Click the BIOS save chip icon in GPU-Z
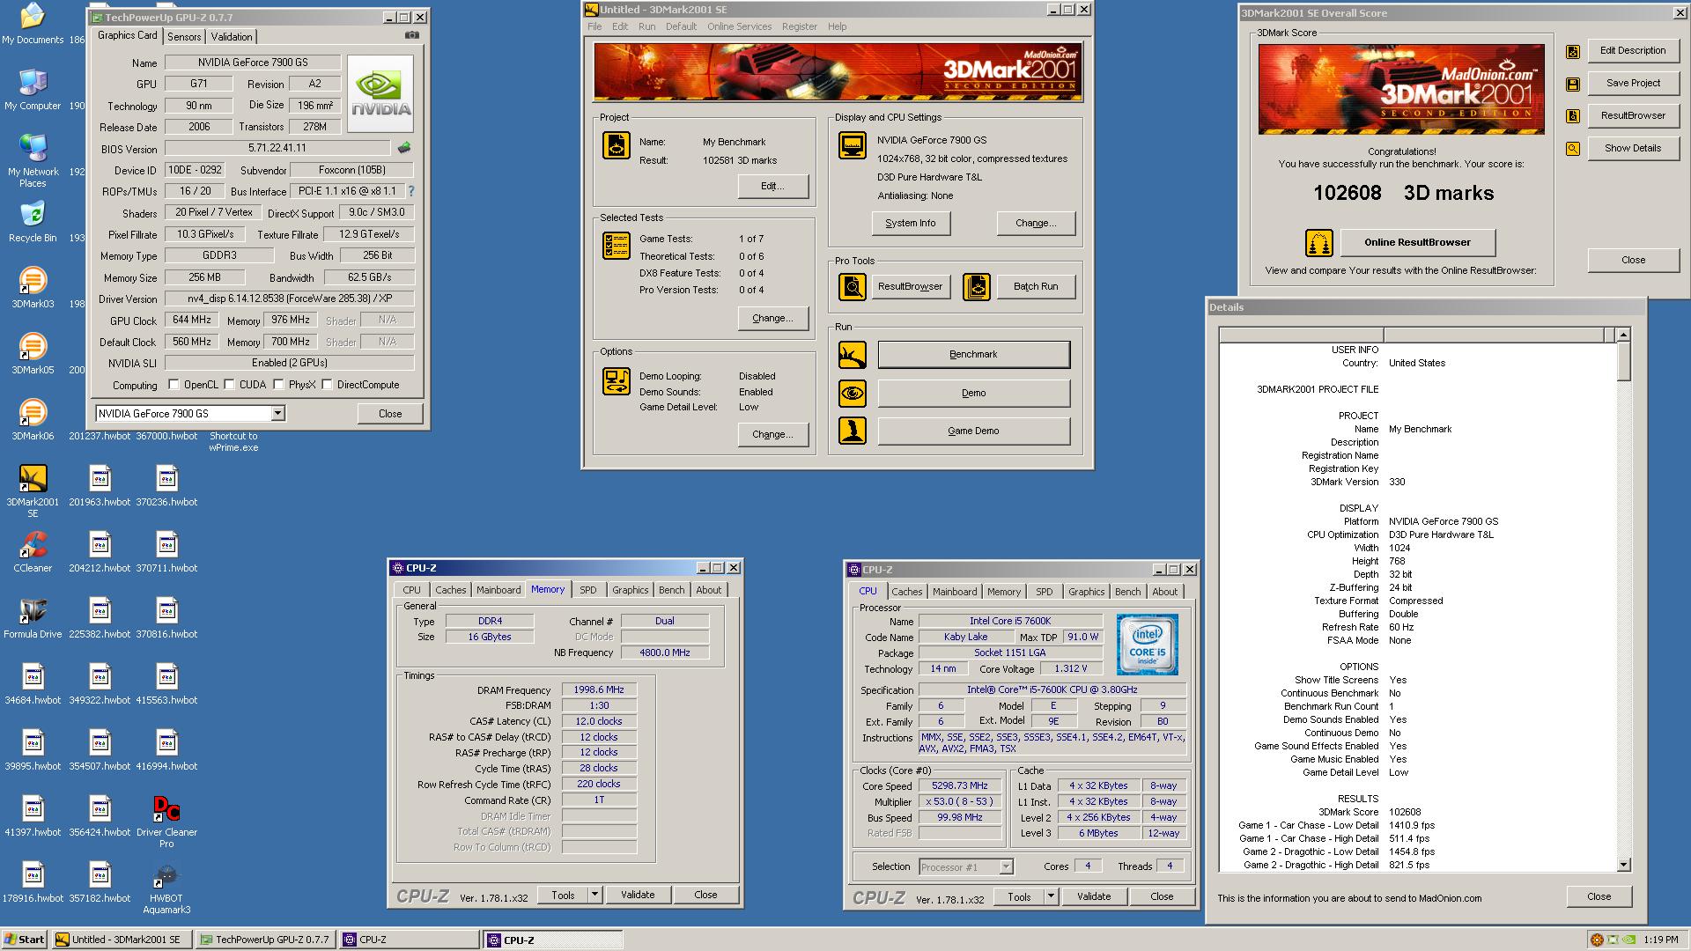1691x951 pixels. pos(404,147)
